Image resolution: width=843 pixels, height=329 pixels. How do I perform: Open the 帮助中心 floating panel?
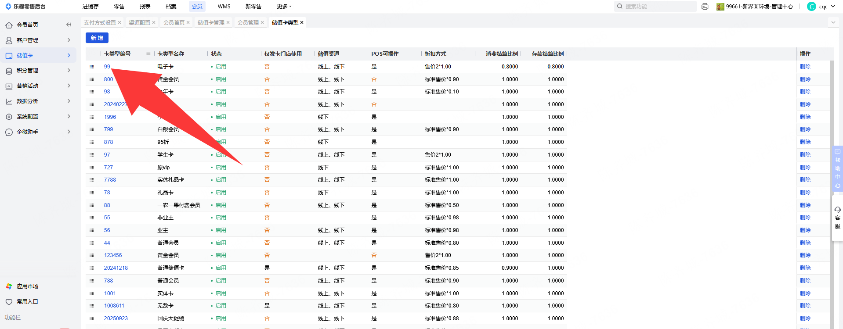[x=837, y=169]
